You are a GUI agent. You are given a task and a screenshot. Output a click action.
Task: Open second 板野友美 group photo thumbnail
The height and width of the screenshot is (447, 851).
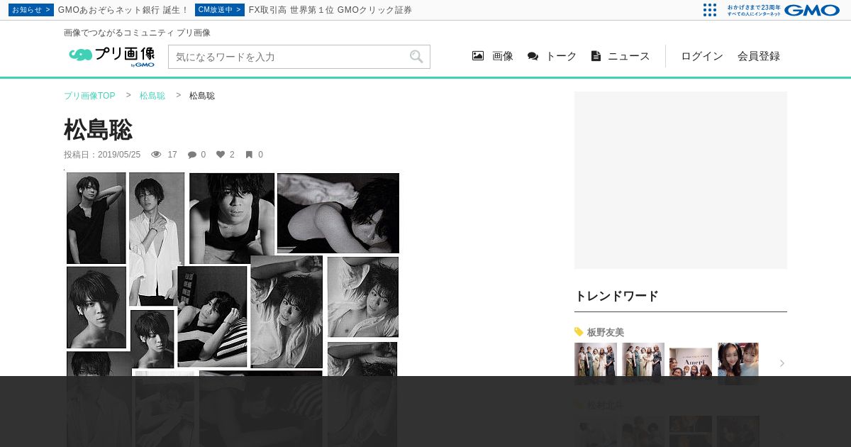pyautogui.click(x=643, y=363)
